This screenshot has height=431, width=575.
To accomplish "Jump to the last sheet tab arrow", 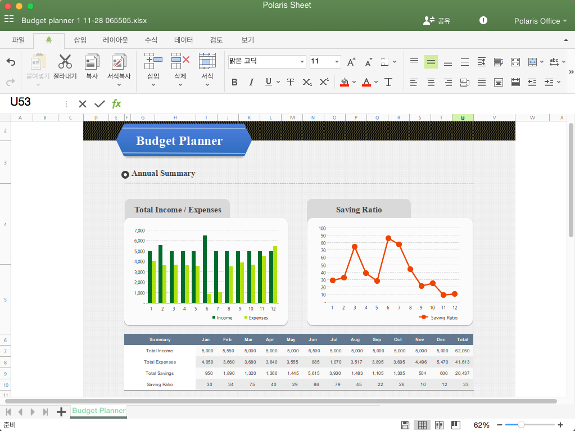I will coord(45,411).
